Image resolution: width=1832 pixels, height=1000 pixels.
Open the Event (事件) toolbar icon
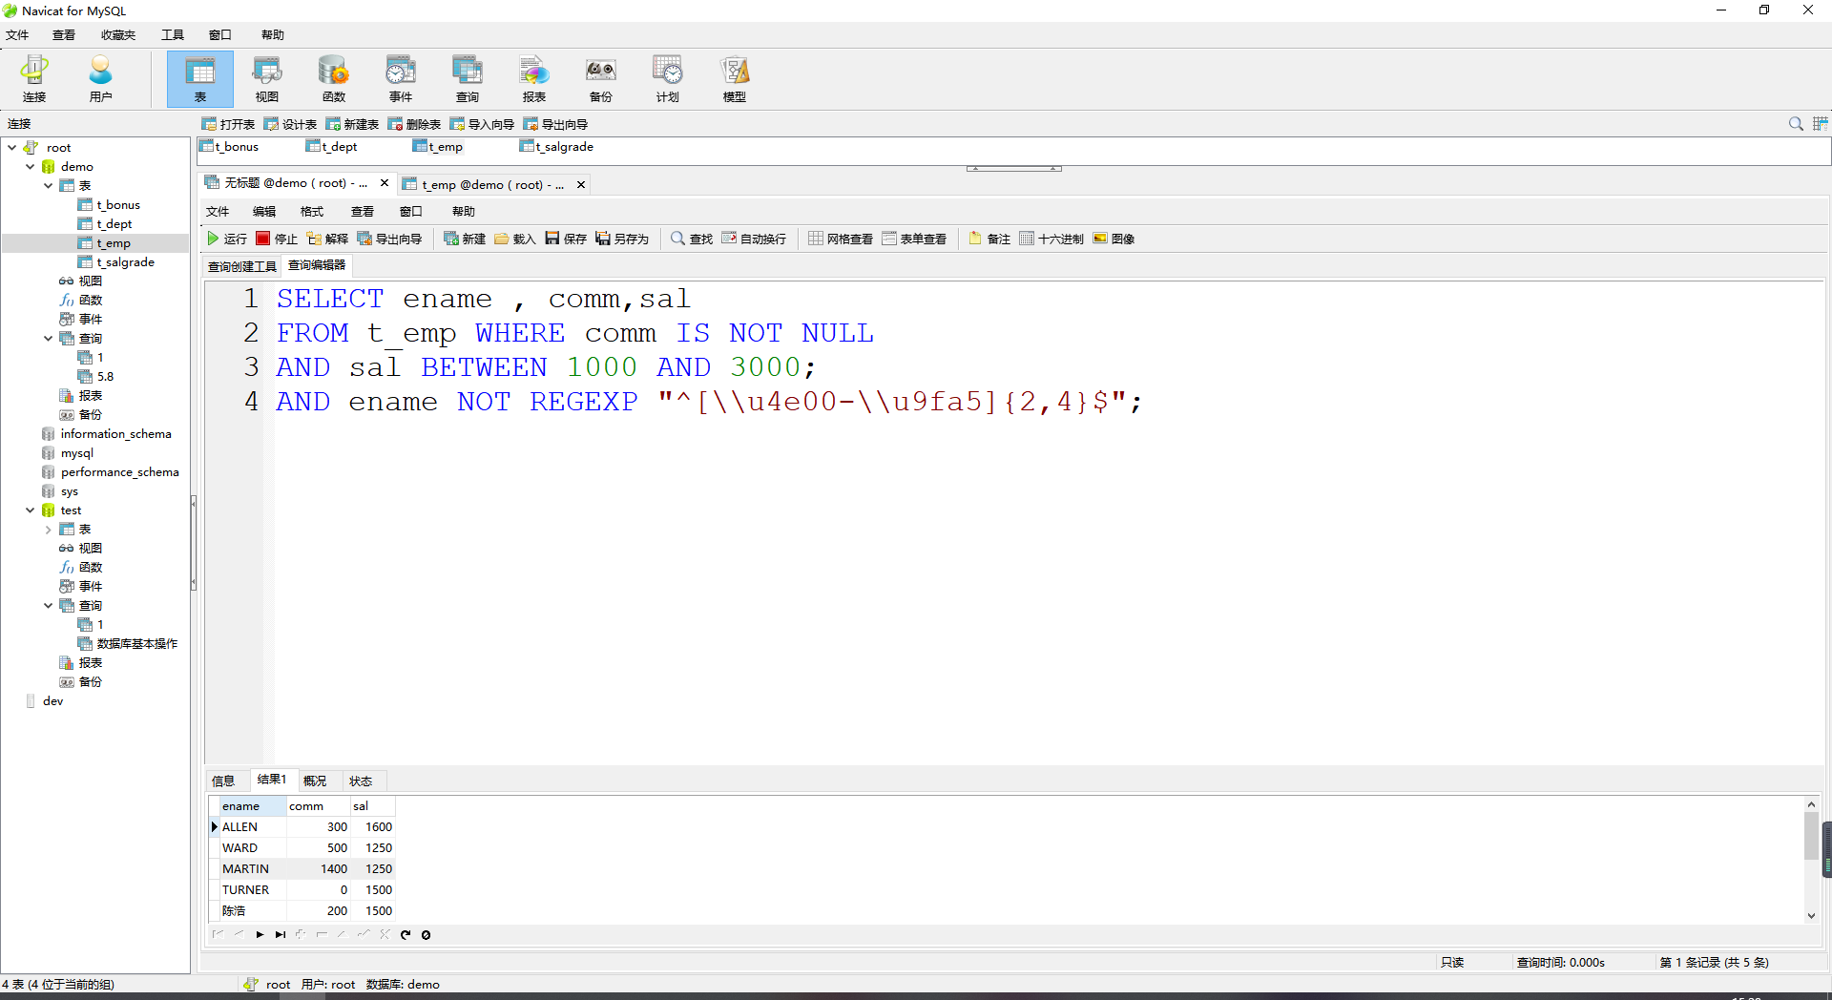point(400,78)
